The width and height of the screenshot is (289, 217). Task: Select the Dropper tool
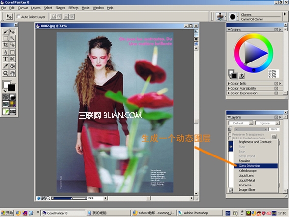point(6,66)
